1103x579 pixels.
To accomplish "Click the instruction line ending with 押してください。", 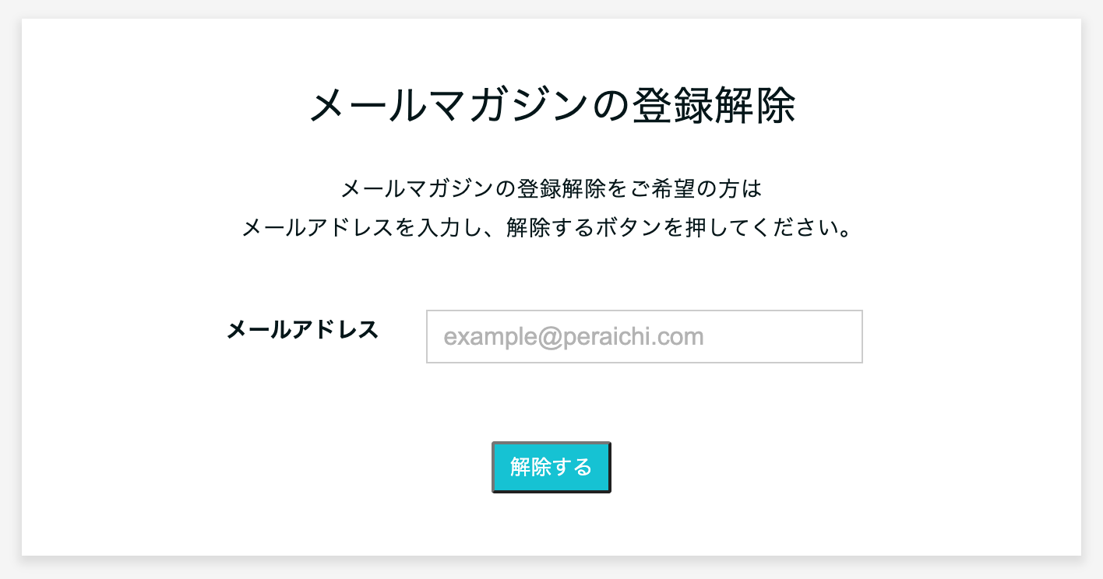I will point(546,229).
